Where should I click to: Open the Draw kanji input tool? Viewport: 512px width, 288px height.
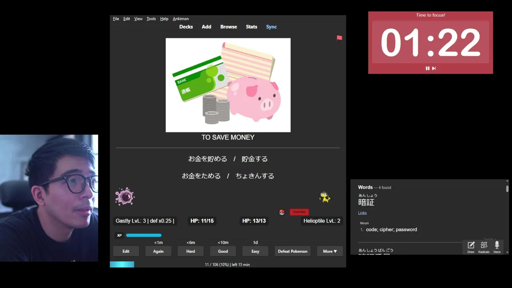[x=471, y=247]
